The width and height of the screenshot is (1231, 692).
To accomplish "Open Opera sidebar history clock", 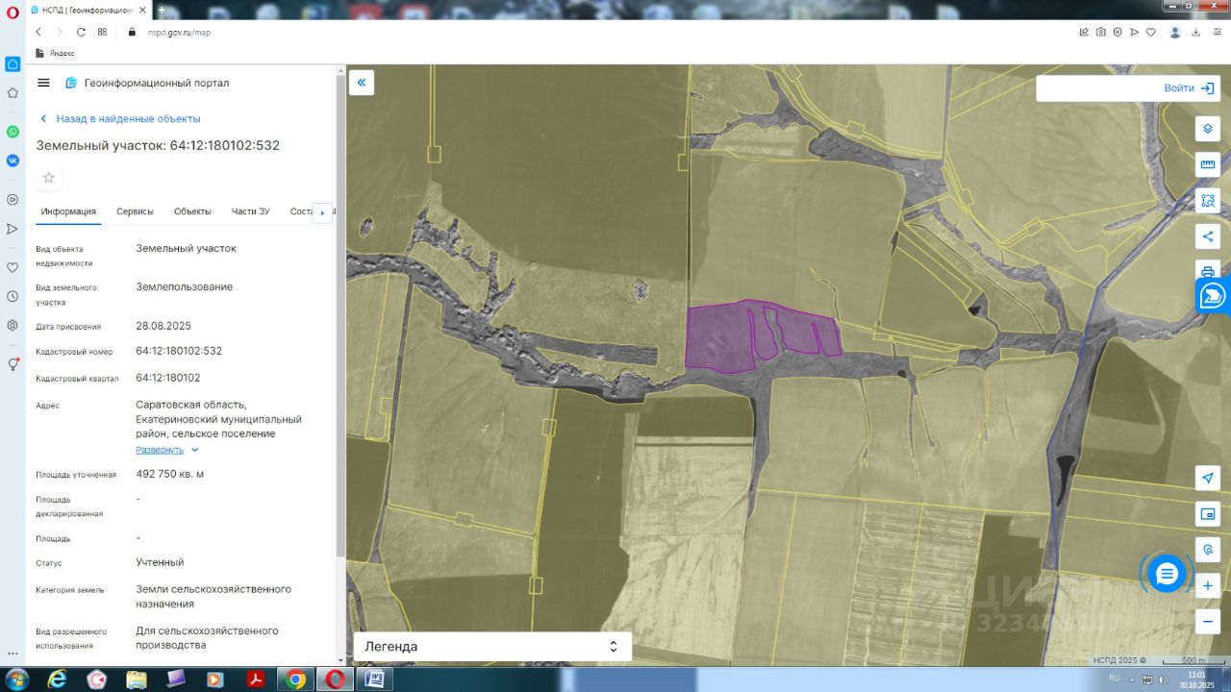I will point(13,296).
